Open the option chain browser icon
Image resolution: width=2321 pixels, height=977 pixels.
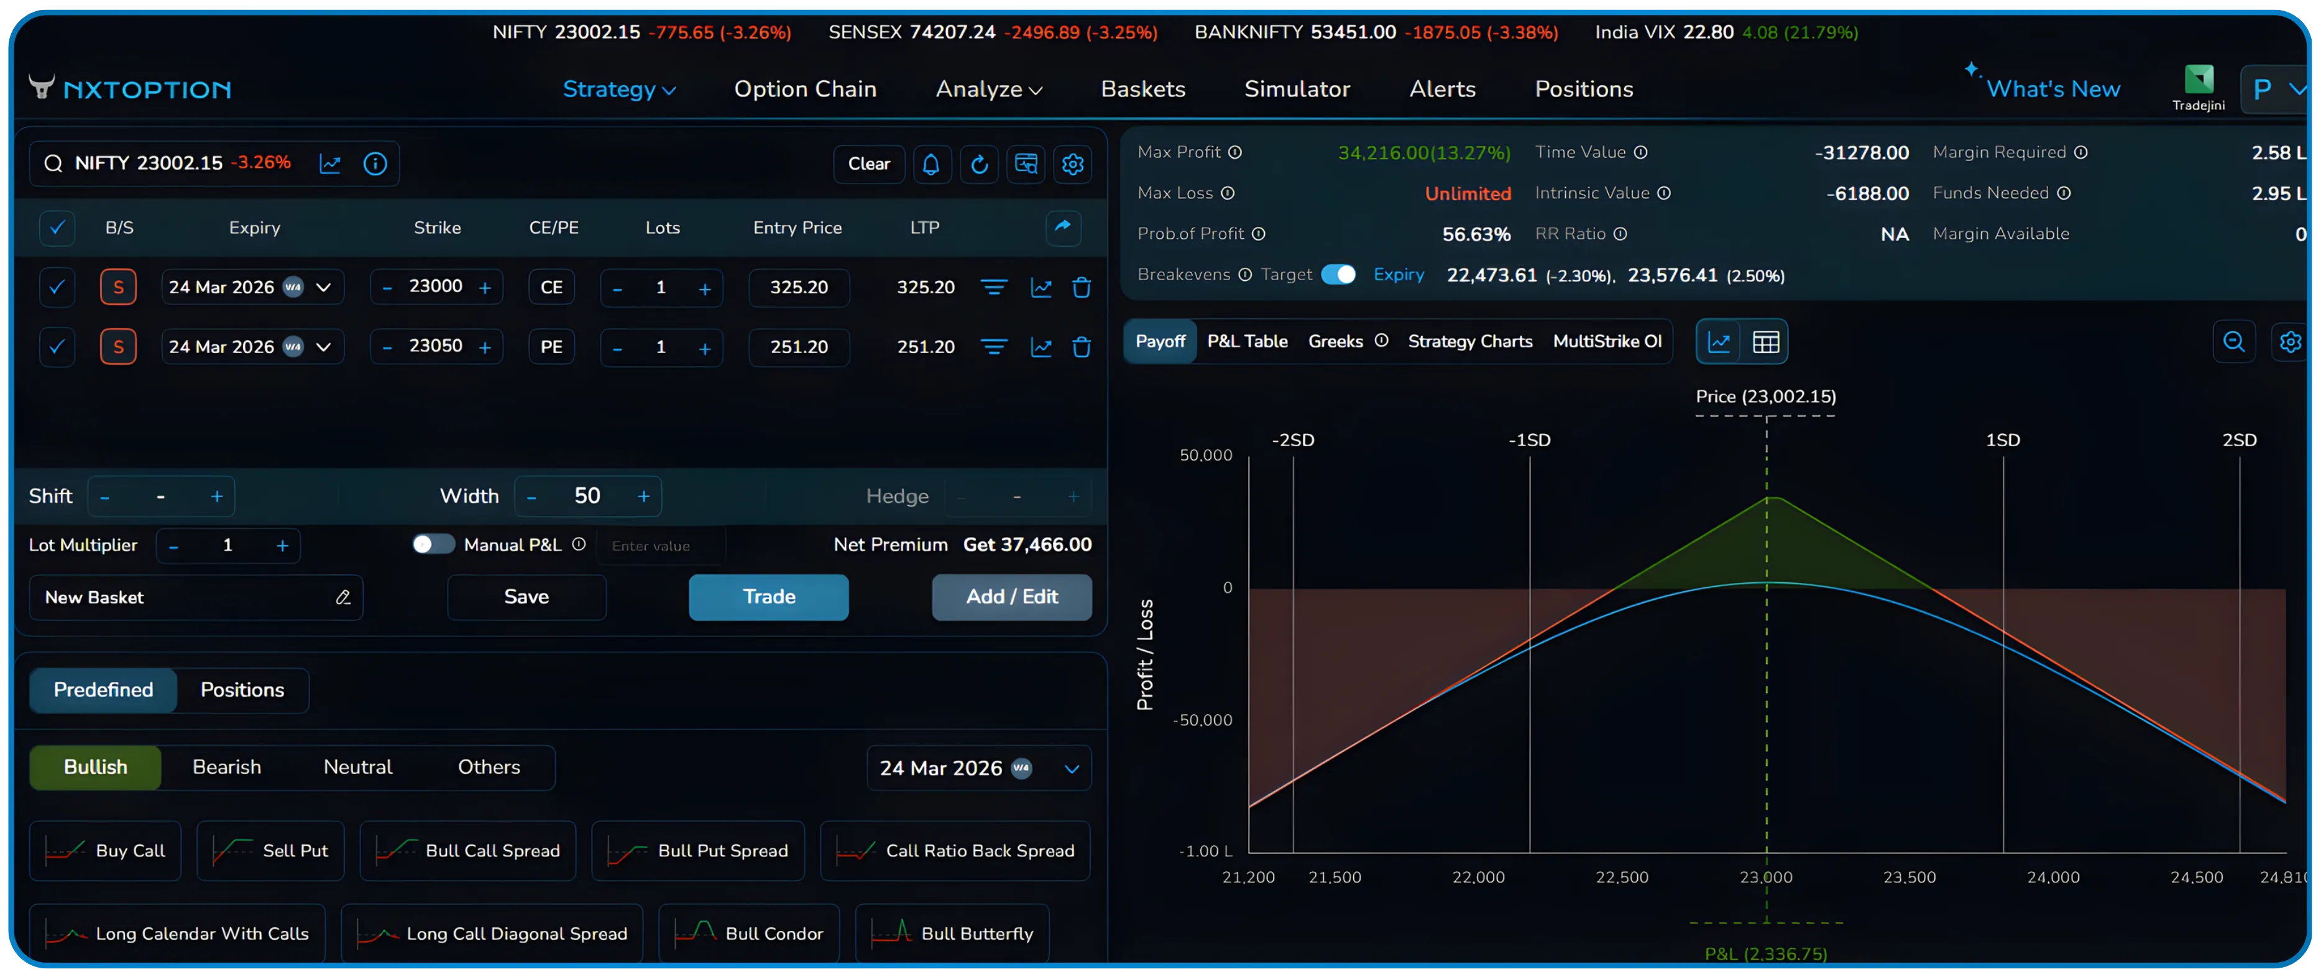(1026, 164)
